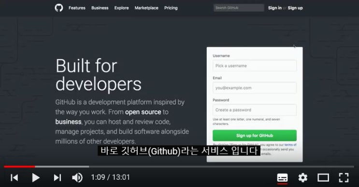Click the you@example.com email field
The width and height of the screenshot is (359, 187).
(x=255, y=88)
